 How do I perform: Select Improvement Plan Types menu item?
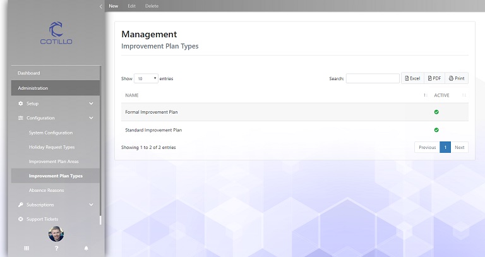(56, 176)
